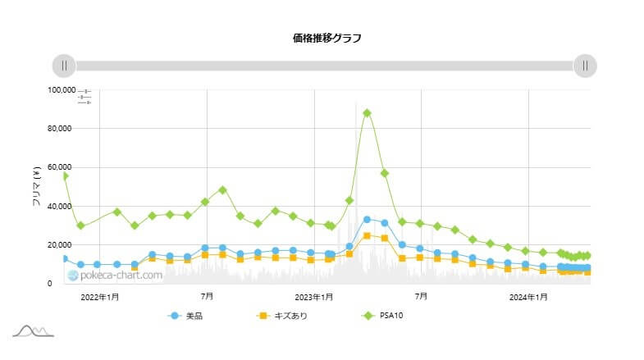Click the right grip handle of the range scrollbar
The height and width of the screenshot is (360, 644).
(585, 66)
